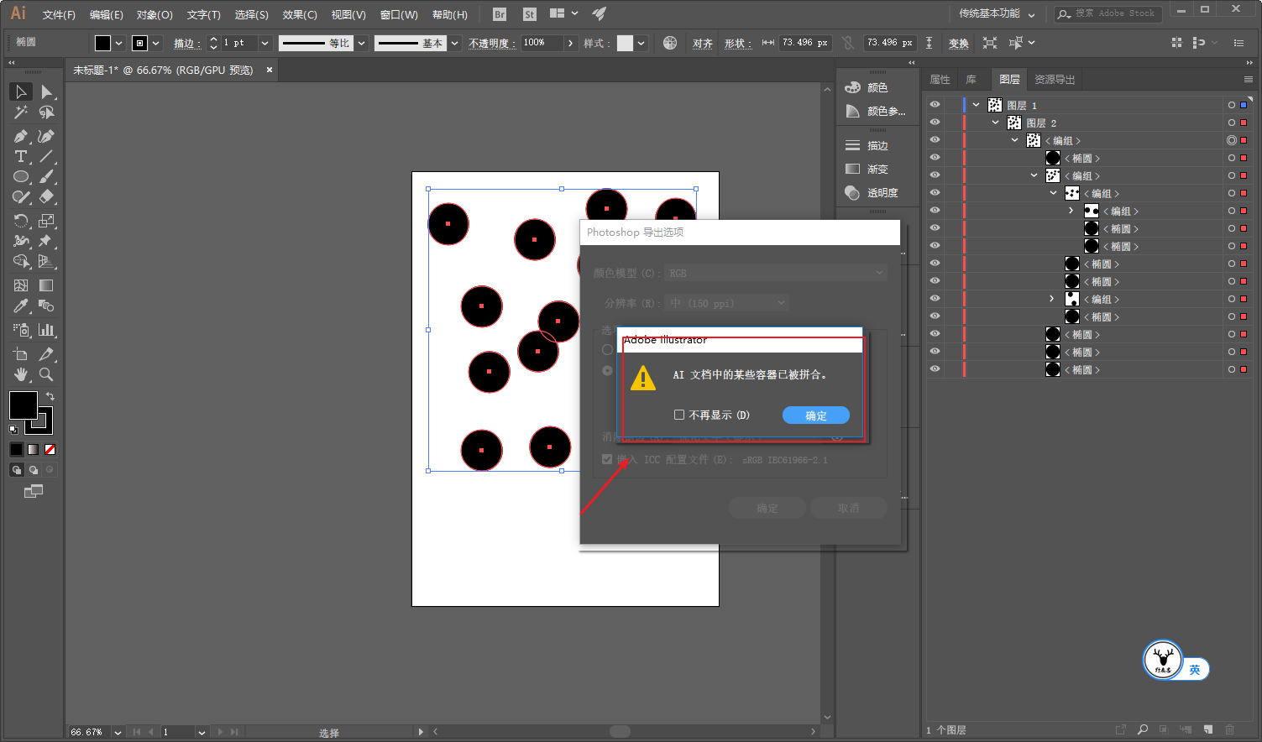1262x742 pixels.
Task: Hide 图层 2 using eye icon
Action: [x=935, y=123]
